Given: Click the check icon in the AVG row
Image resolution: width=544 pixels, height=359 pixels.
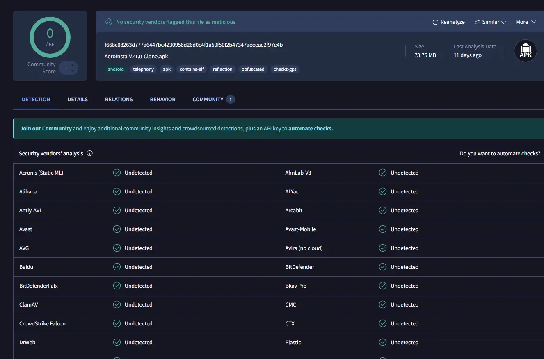Looking at the screenshot, I should click(x=117, y=248).
